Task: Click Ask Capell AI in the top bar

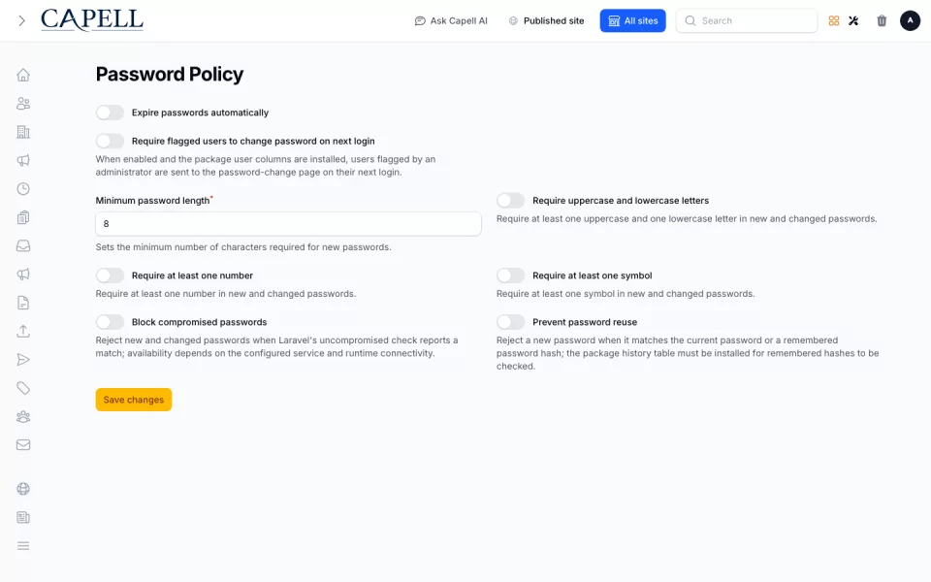Action: pyautogui.click(x=451, y=20)
